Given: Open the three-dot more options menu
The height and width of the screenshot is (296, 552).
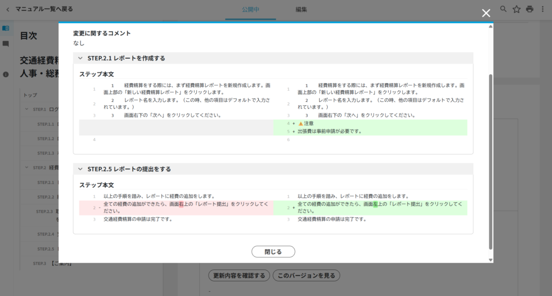Looking at the screenshot, I should click(x=543, y=9).
